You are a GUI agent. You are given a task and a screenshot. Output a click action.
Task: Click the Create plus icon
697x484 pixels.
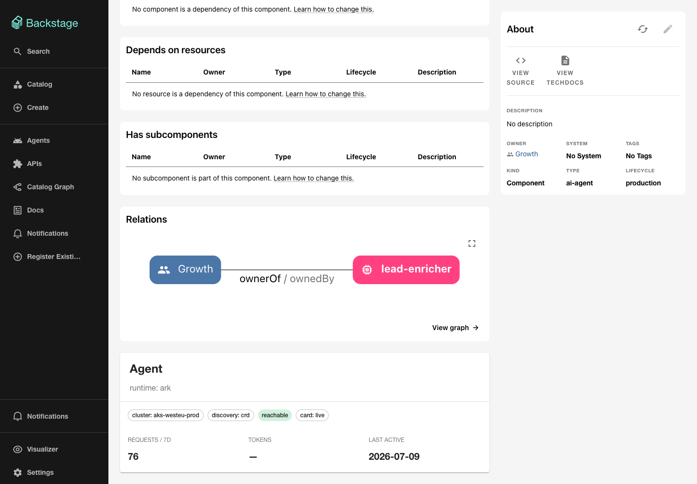pos(17,107)
